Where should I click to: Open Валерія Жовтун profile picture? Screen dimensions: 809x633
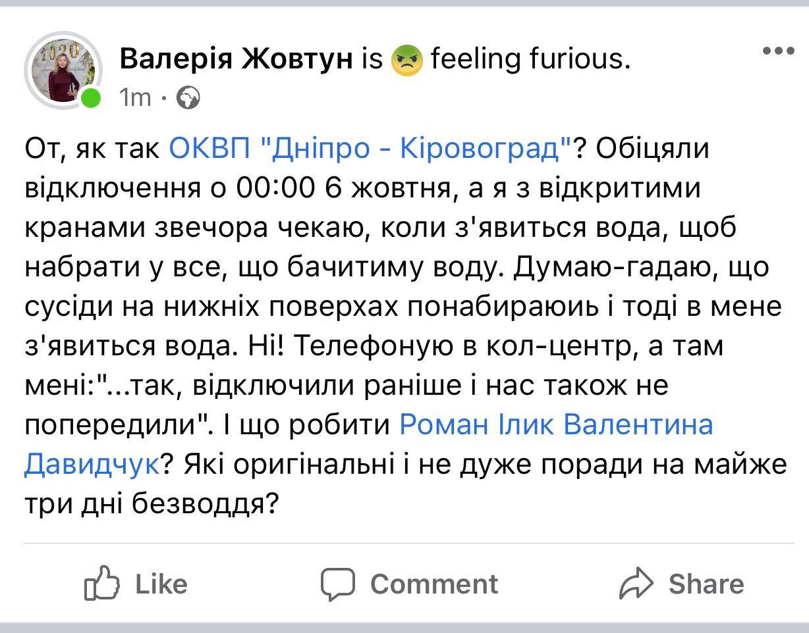(63, 70)
